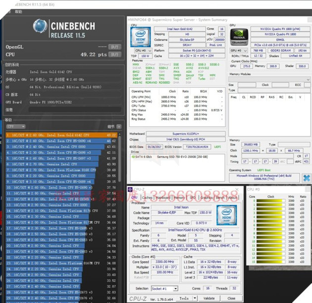312x303 pixels.
Task: Select rank 7 Xeon Platinum 8168 row
Action: click(x=61, y=170)
